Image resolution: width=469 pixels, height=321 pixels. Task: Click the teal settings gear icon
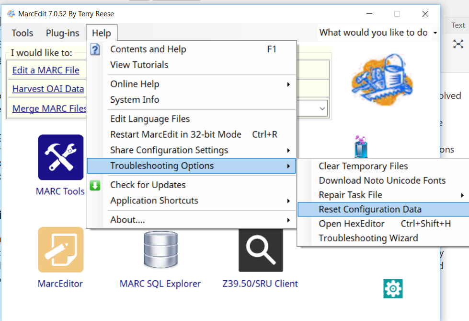[x=393, y=289]
